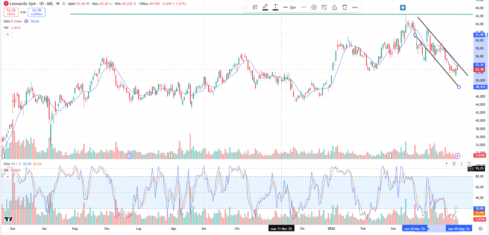Viewport: 489px width, 235px height.
Task: Lock the selected drawing
Action: click(x=334, y=7)
